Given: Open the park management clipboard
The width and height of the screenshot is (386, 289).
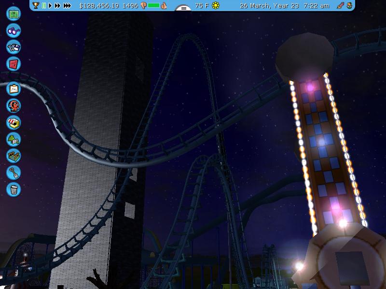Looking at the screenshot, I should (14, 89).
